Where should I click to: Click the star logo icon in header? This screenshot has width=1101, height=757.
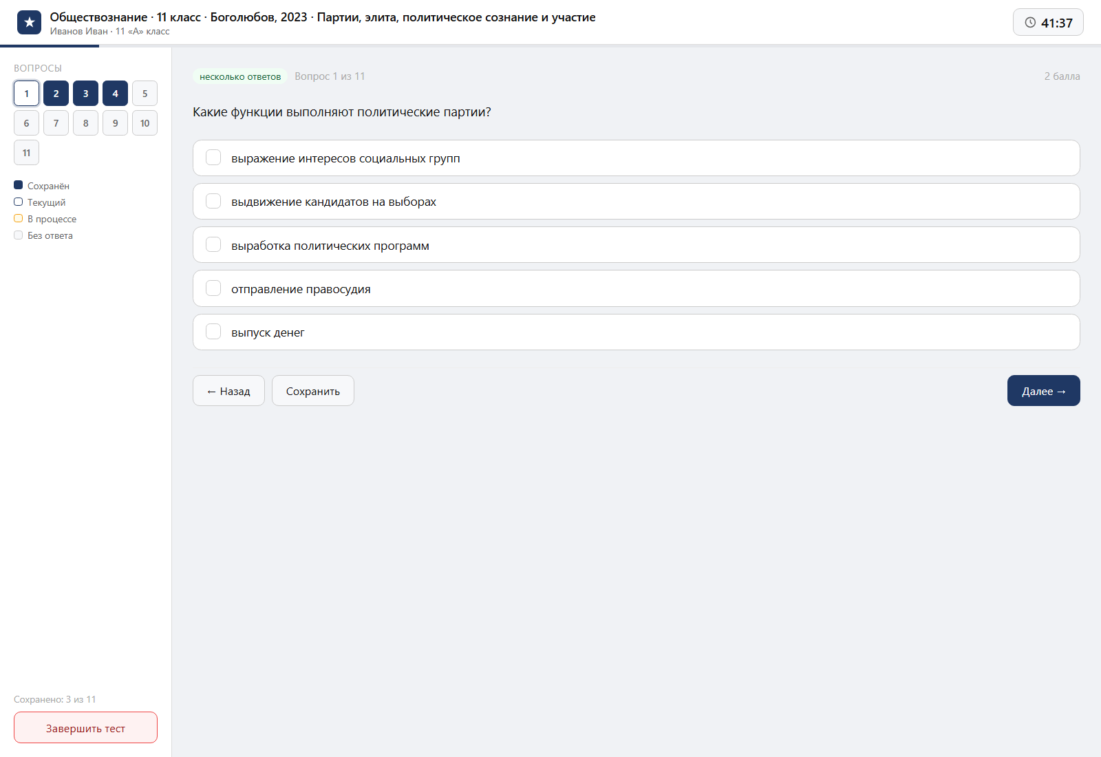pyautogui.click(x=29, y=23)
